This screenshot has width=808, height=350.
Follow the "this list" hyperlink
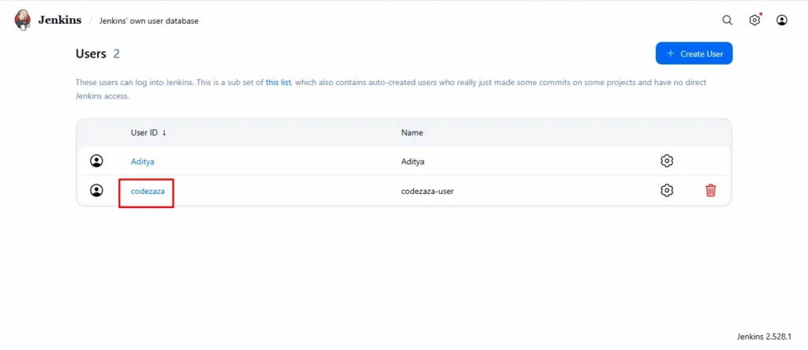click(x=279, y=82)
